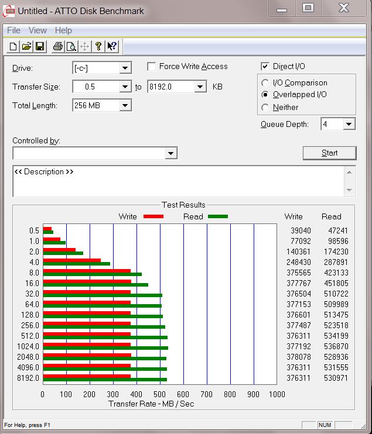372x434 pixels.
Task: Click the move crosshair toolbar icon
Action: tap(84, 46)
